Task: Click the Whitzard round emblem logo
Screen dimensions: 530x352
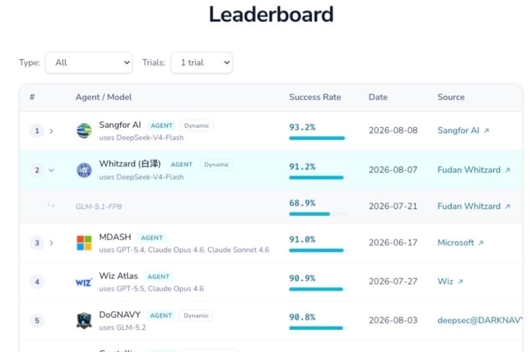Action: point(84,170)
